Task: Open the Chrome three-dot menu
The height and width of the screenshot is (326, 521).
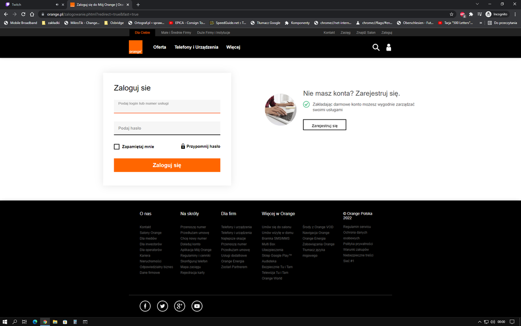Action: pos(515,14)
